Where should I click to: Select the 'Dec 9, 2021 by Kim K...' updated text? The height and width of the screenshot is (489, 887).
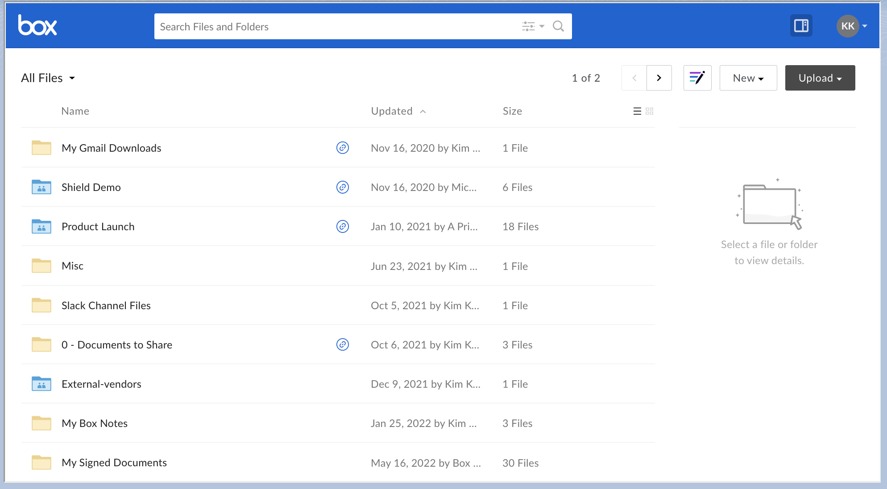[x=426, y=384]
